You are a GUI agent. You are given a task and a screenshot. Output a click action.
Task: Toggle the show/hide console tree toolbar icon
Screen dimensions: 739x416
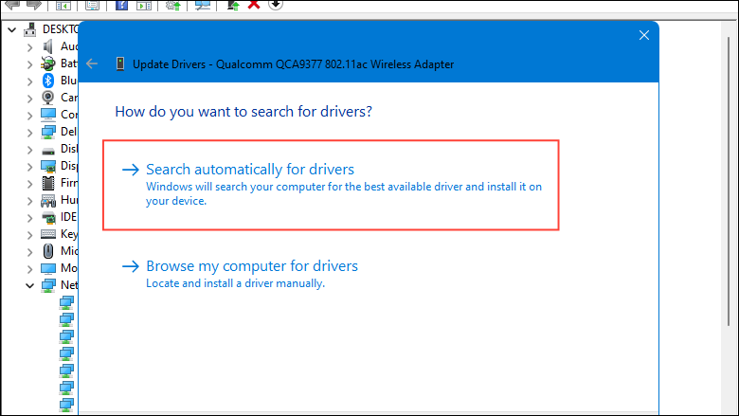tap(63, 6)
